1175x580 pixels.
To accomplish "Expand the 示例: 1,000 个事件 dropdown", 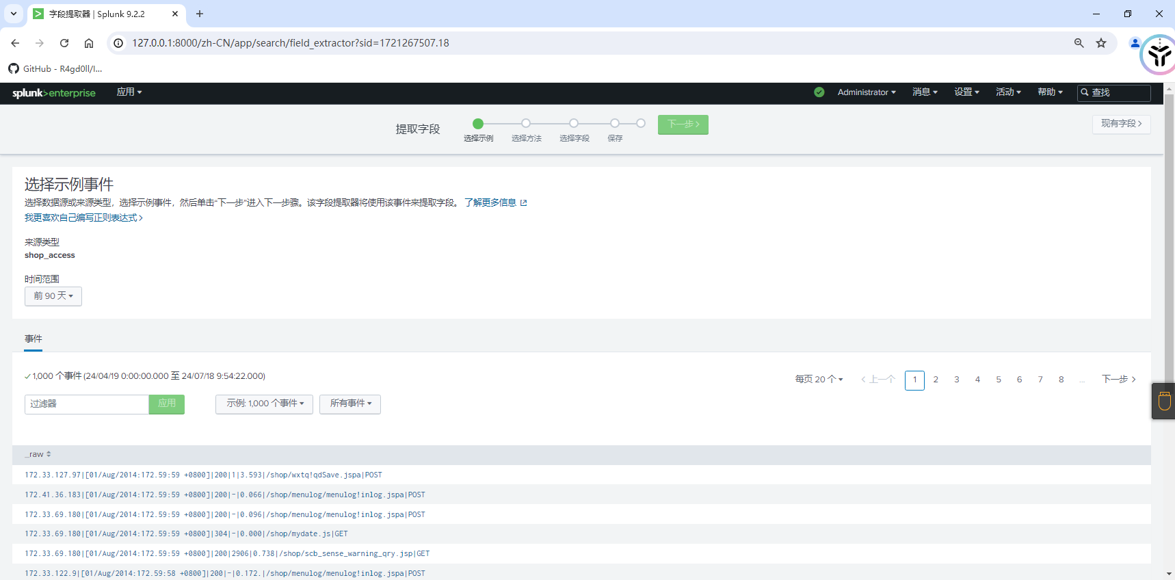I will tap(264, 404).
